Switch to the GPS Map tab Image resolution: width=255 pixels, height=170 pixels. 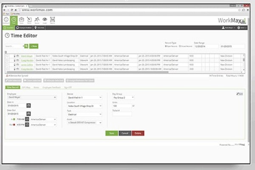pyautogui.click(x=25, y=87)
